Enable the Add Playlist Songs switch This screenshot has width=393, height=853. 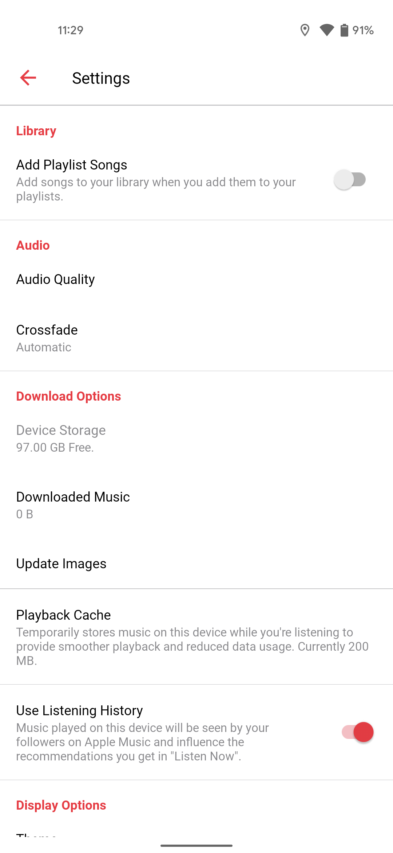click(350, 180)
